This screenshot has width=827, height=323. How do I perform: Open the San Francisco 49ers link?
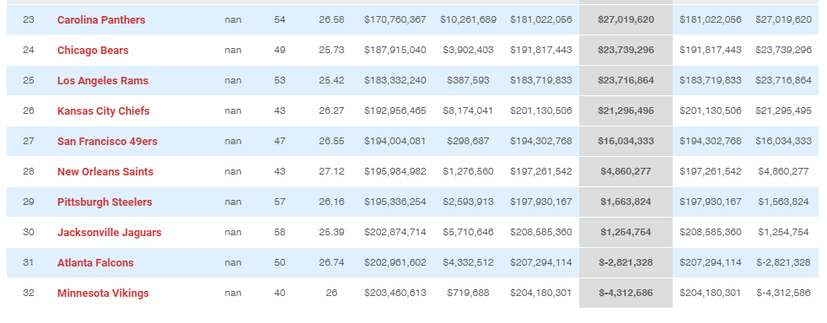click(108, 142)
